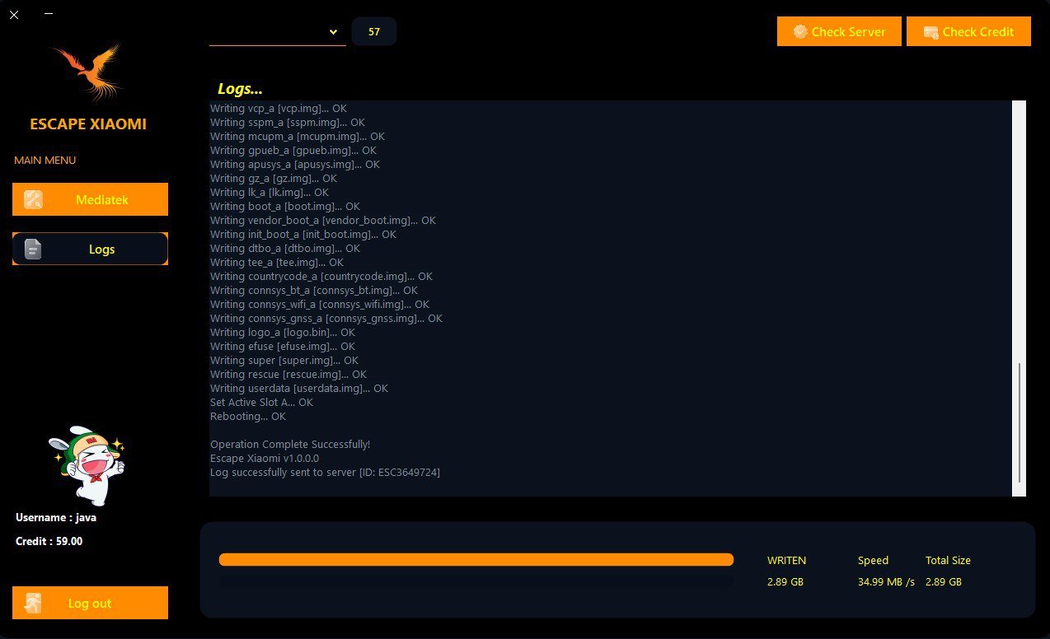Click the Credit : 59.00 label

[x=49, y=541]
